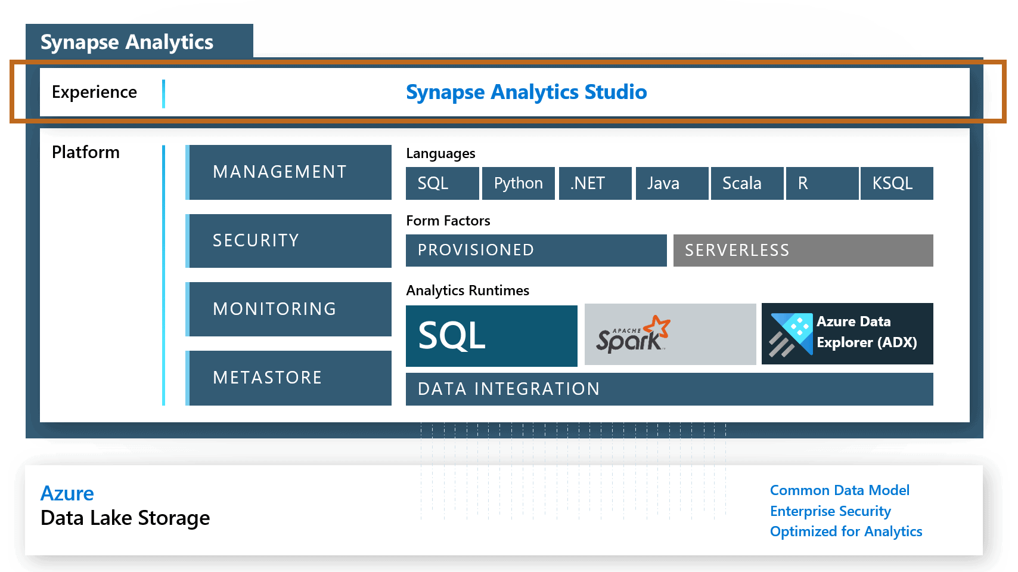Click the Platform label
Viewport: 1018px width, 572px height.
tap(85, 152)
